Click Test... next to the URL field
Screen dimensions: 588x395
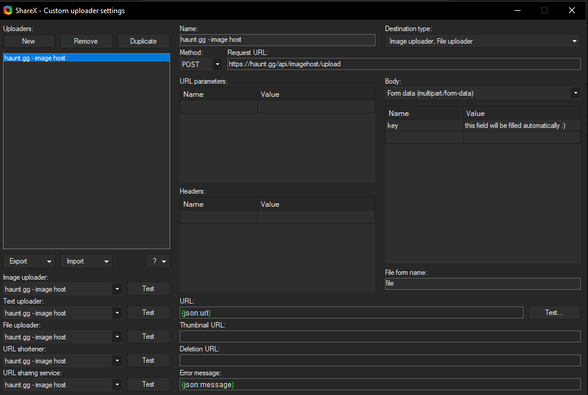point(554,312)
